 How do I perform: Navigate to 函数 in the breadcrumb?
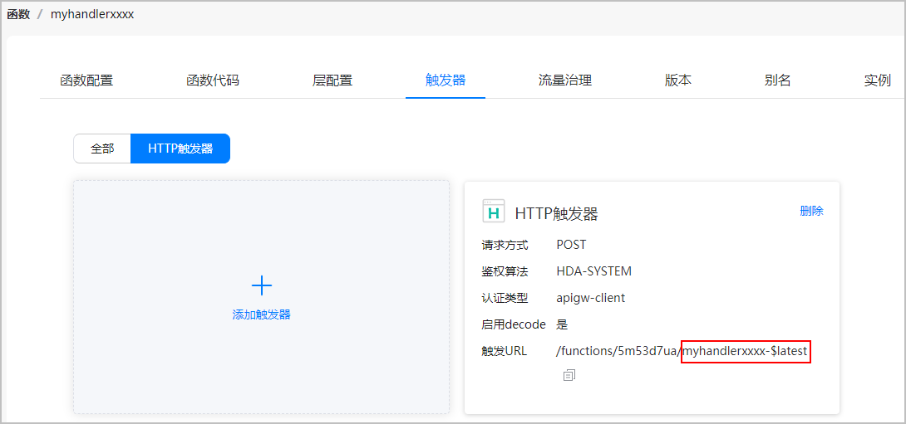[x=19, y=14]
